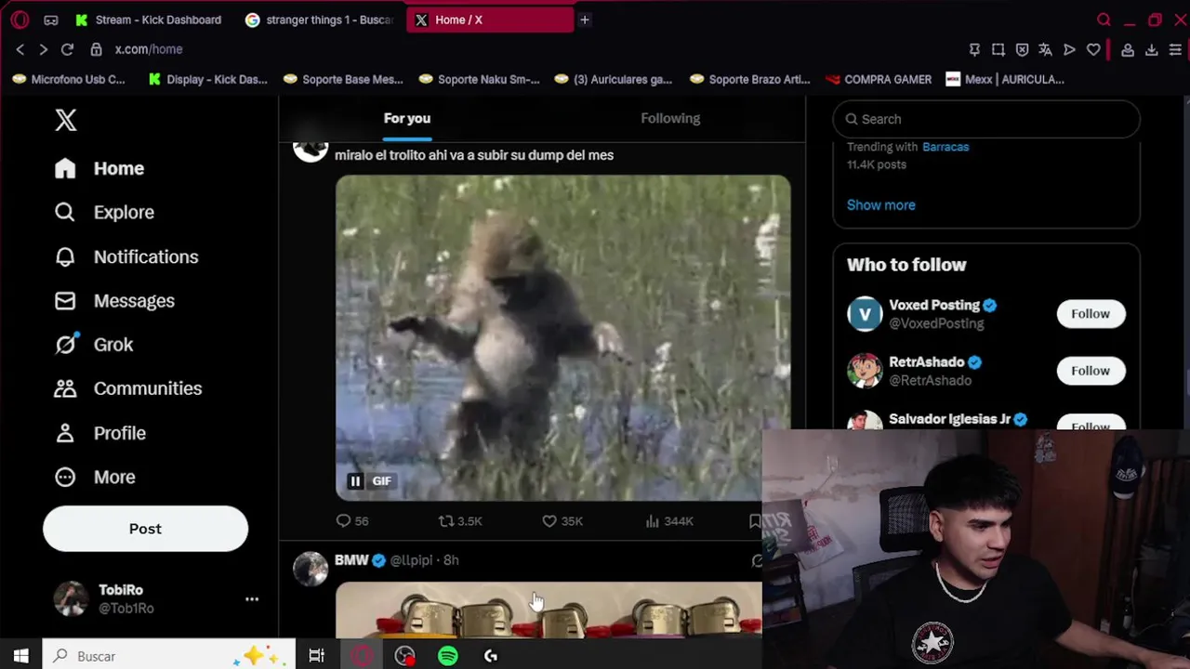Click the pin icon in the address bar
This screenshot has height=669, width=1190.
click(974, 49)
